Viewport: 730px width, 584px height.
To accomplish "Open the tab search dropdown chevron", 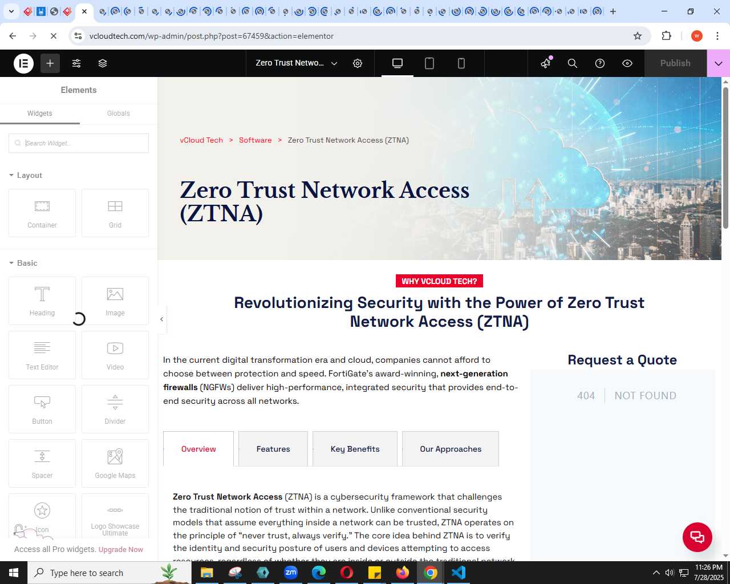I will [11, 11].
